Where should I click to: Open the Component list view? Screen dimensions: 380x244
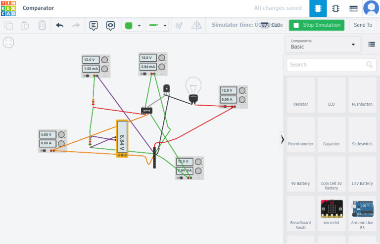[x=353, y=8]
